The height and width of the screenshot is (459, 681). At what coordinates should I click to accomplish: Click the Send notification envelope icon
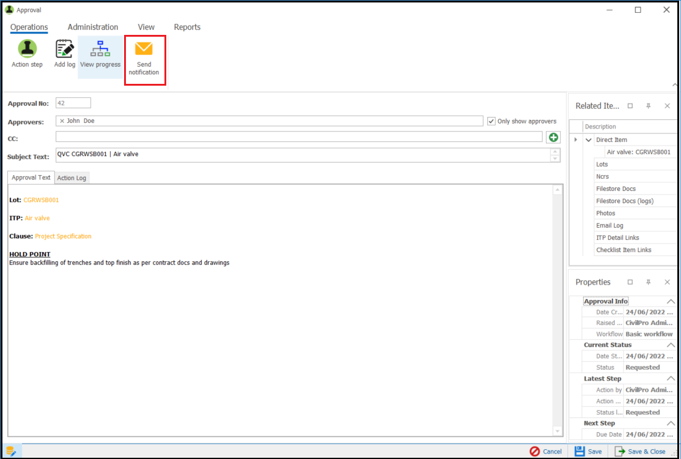coord(144,50)
